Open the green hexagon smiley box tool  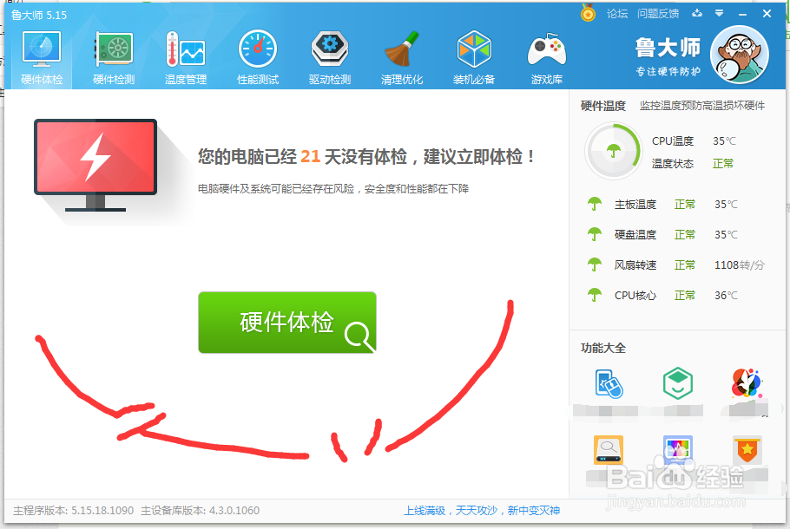click(678, 383)
